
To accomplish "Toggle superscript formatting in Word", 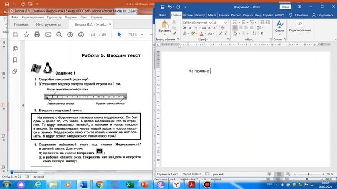I will click(x=215, y=28).
